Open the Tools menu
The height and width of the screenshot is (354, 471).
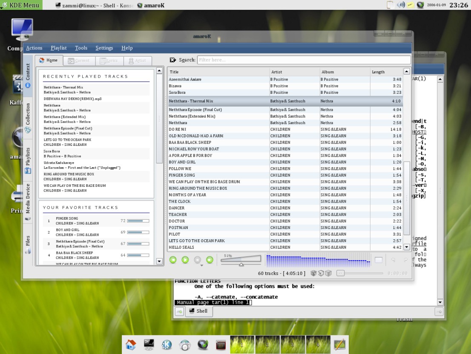[x=81, y=48]
